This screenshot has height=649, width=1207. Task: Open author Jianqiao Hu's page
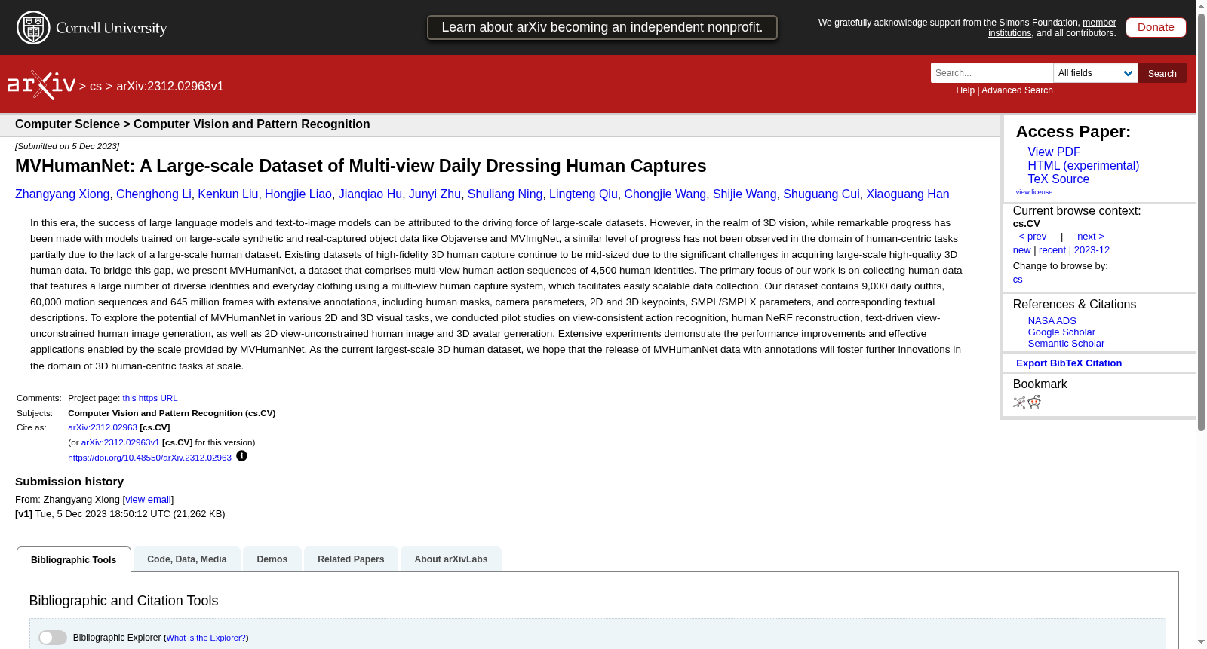(x=370, y=194)
